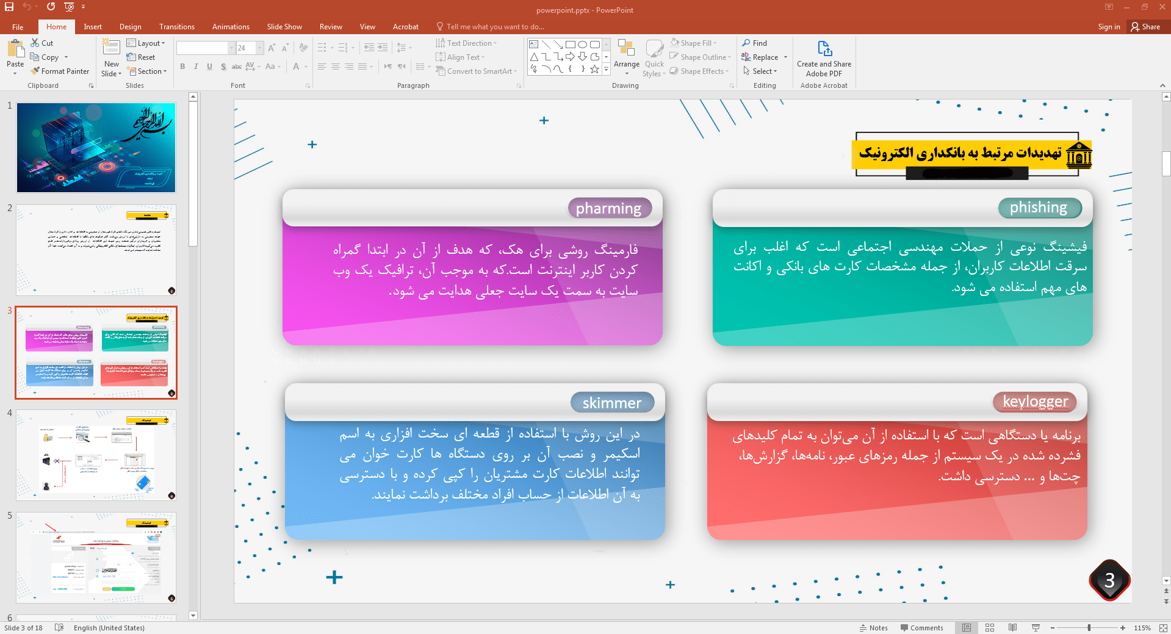Click the Add or Remove Columns icon
This screenshot has width=1171, height=634.
coord(420,67)
